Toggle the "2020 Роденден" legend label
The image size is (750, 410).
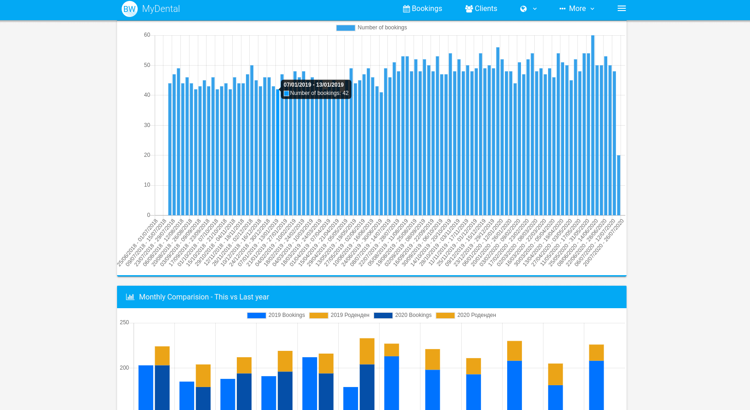tap(476, 315)
